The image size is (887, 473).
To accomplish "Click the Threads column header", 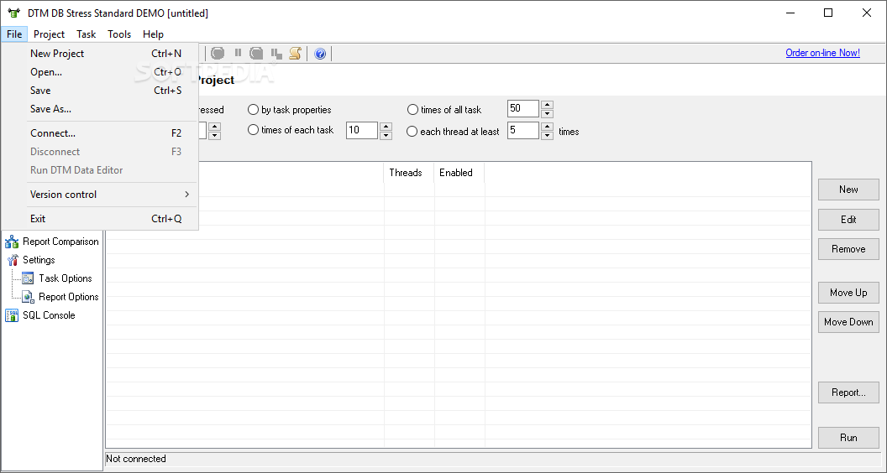I will click(x=409, y=173).
